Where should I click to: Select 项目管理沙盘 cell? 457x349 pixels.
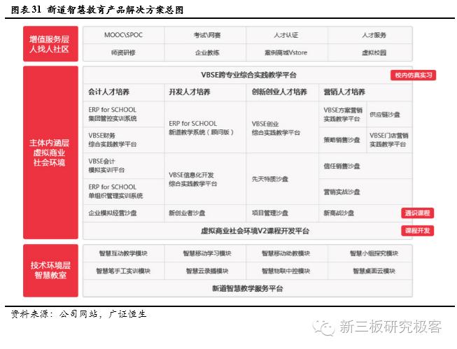(x=282, y=213)
